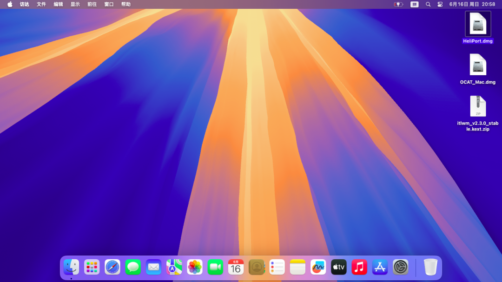The height and width of the screenshot is (282, 502).
Task: Open the Music app
Action: tap(359, 267)
